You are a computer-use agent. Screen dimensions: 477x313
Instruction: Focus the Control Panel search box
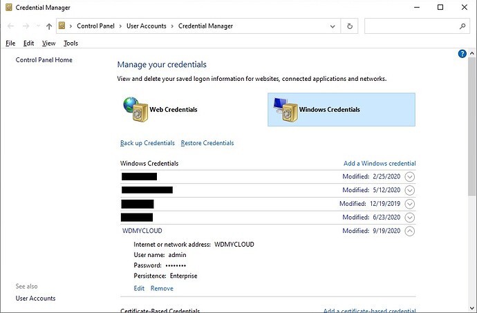coord(417,26)
